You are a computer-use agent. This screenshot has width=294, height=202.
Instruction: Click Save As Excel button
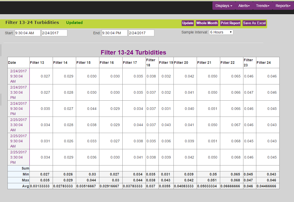coord(254,23)
